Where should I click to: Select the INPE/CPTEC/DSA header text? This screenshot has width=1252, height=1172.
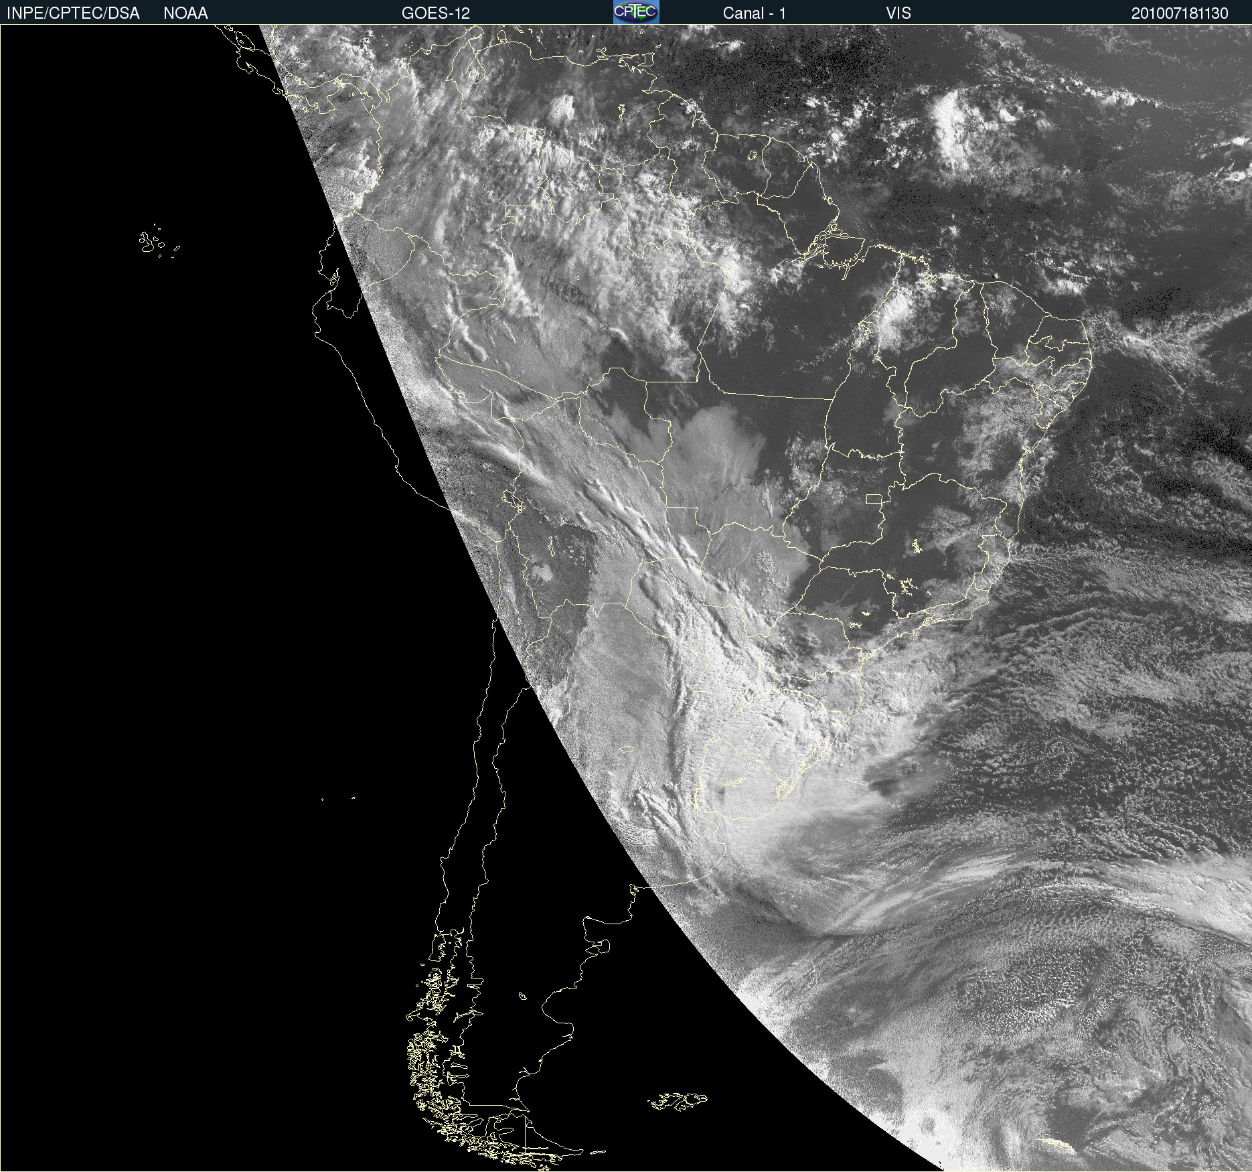tap(73, 13)
